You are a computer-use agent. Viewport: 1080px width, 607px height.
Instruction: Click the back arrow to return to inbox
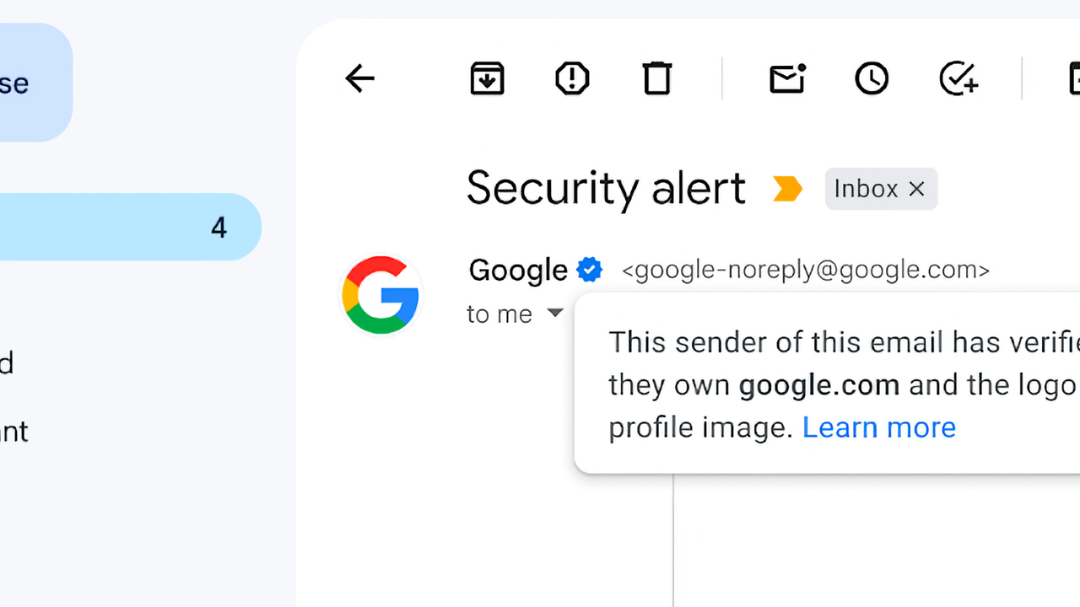(x=360, y=79)
